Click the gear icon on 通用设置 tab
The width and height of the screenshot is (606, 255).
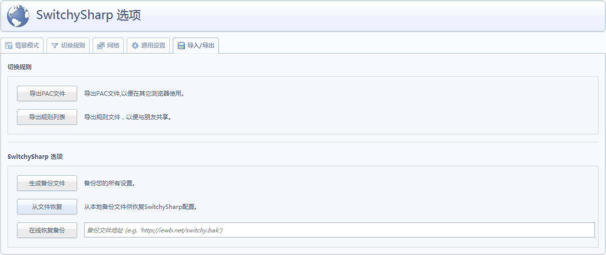point(135,46)
